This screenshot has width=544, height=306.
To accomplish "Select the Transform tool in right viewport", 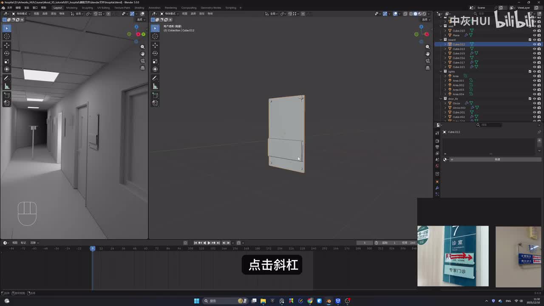I will click(155, 69).
